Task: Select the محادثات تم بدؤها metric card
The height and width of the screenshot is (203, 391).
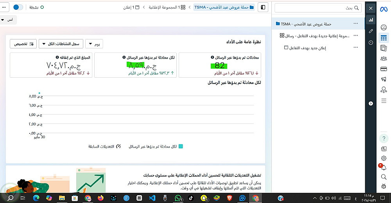Action: click(x=220, y=65)
